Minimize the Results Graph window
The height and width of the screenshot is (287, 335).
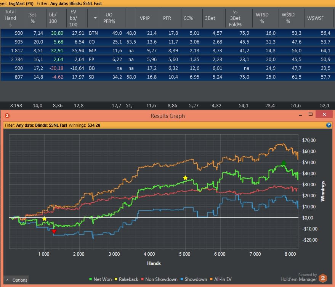click(300, 114)
